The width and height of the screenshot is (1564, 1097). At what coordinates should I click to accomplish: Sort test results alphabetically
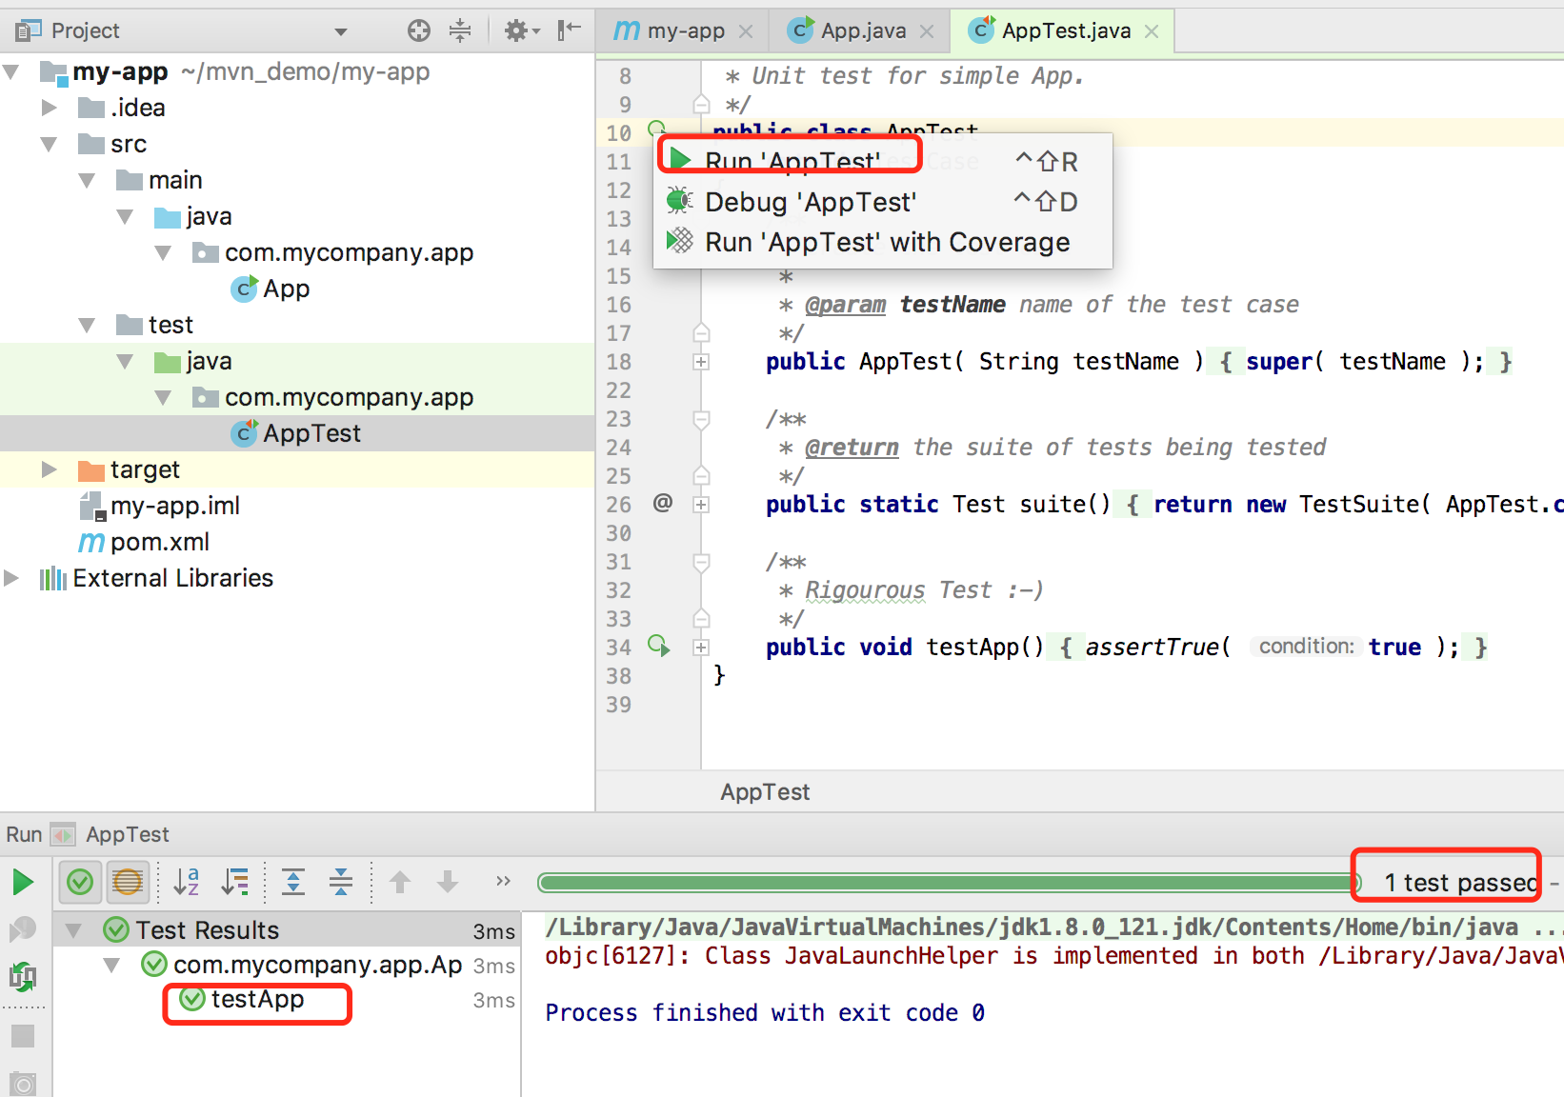point(187,883)
